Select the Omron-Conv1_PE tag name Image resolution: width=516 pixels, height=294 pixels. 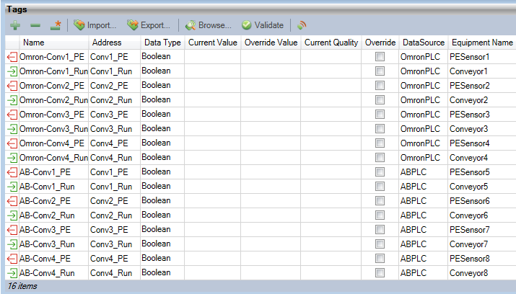tap(52, 57)
